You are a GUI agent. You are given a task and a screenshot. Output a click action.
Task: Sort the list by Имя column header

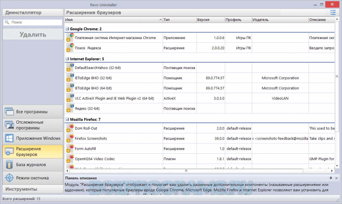point(114,20)
